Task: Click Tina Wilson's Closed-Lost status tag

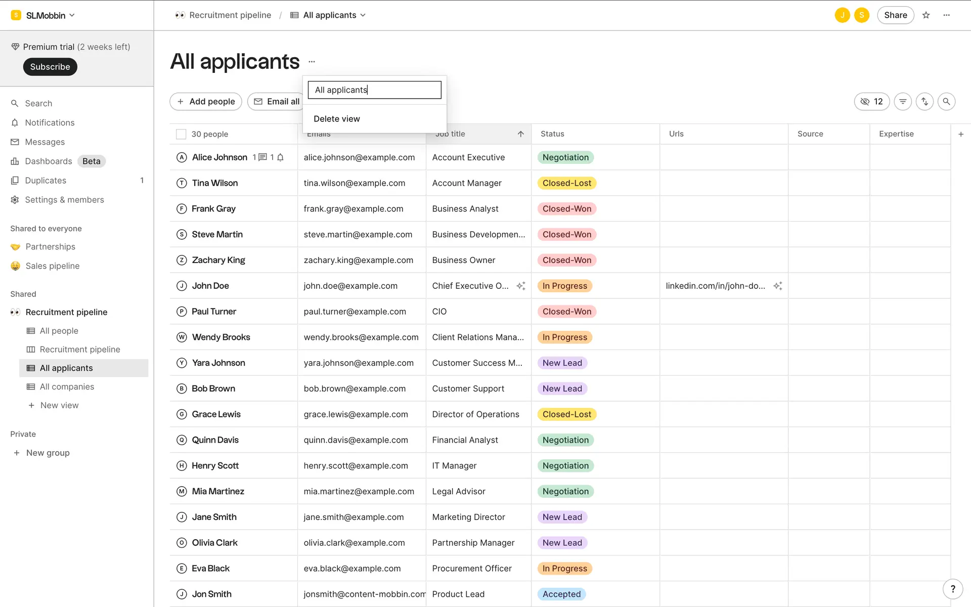Action: 566,183
